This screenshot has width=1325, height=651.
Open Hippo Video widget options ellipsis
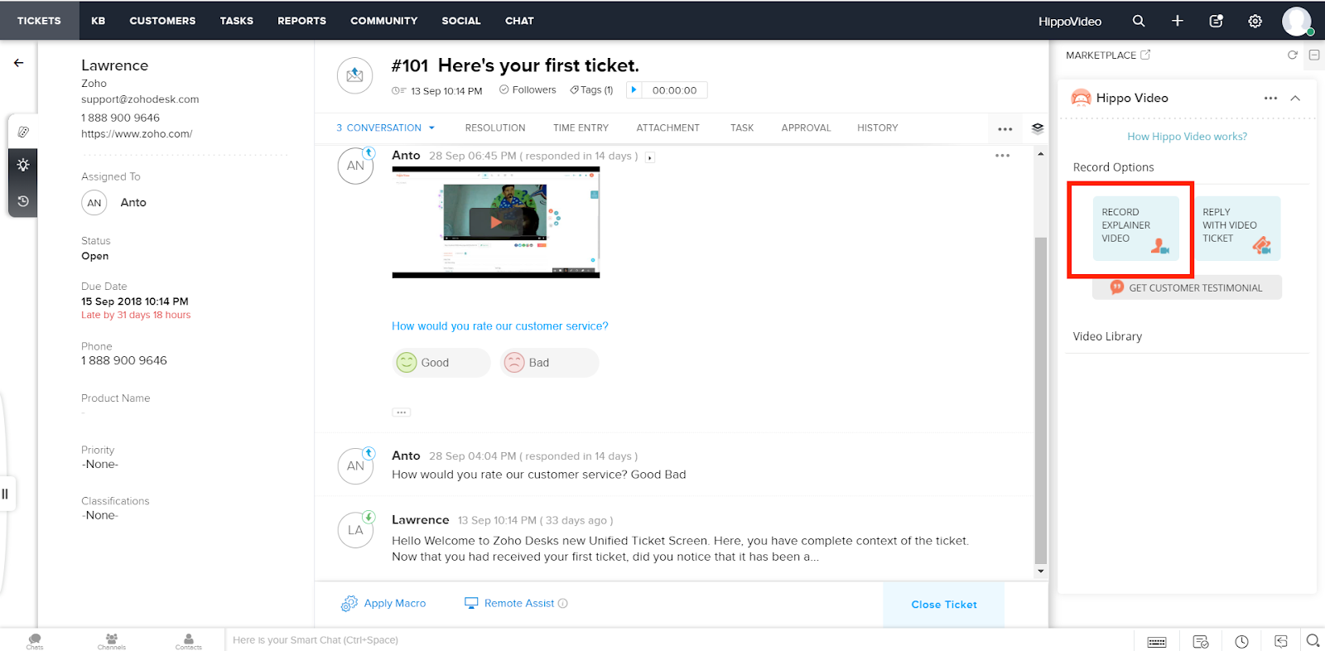pyautogui.click(x=1270, y=98)
